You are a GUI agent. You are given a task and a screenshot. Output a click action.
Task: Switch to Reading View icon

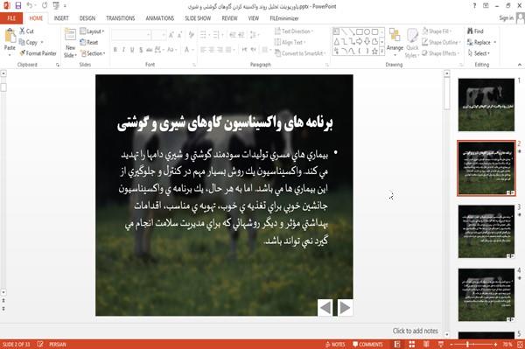(x=426, y=345)
